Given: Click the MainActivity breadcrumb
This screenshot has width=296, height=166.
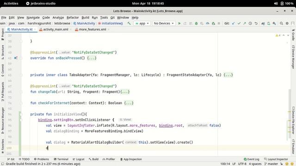Looking at the screenshot, I should [84, 24].
